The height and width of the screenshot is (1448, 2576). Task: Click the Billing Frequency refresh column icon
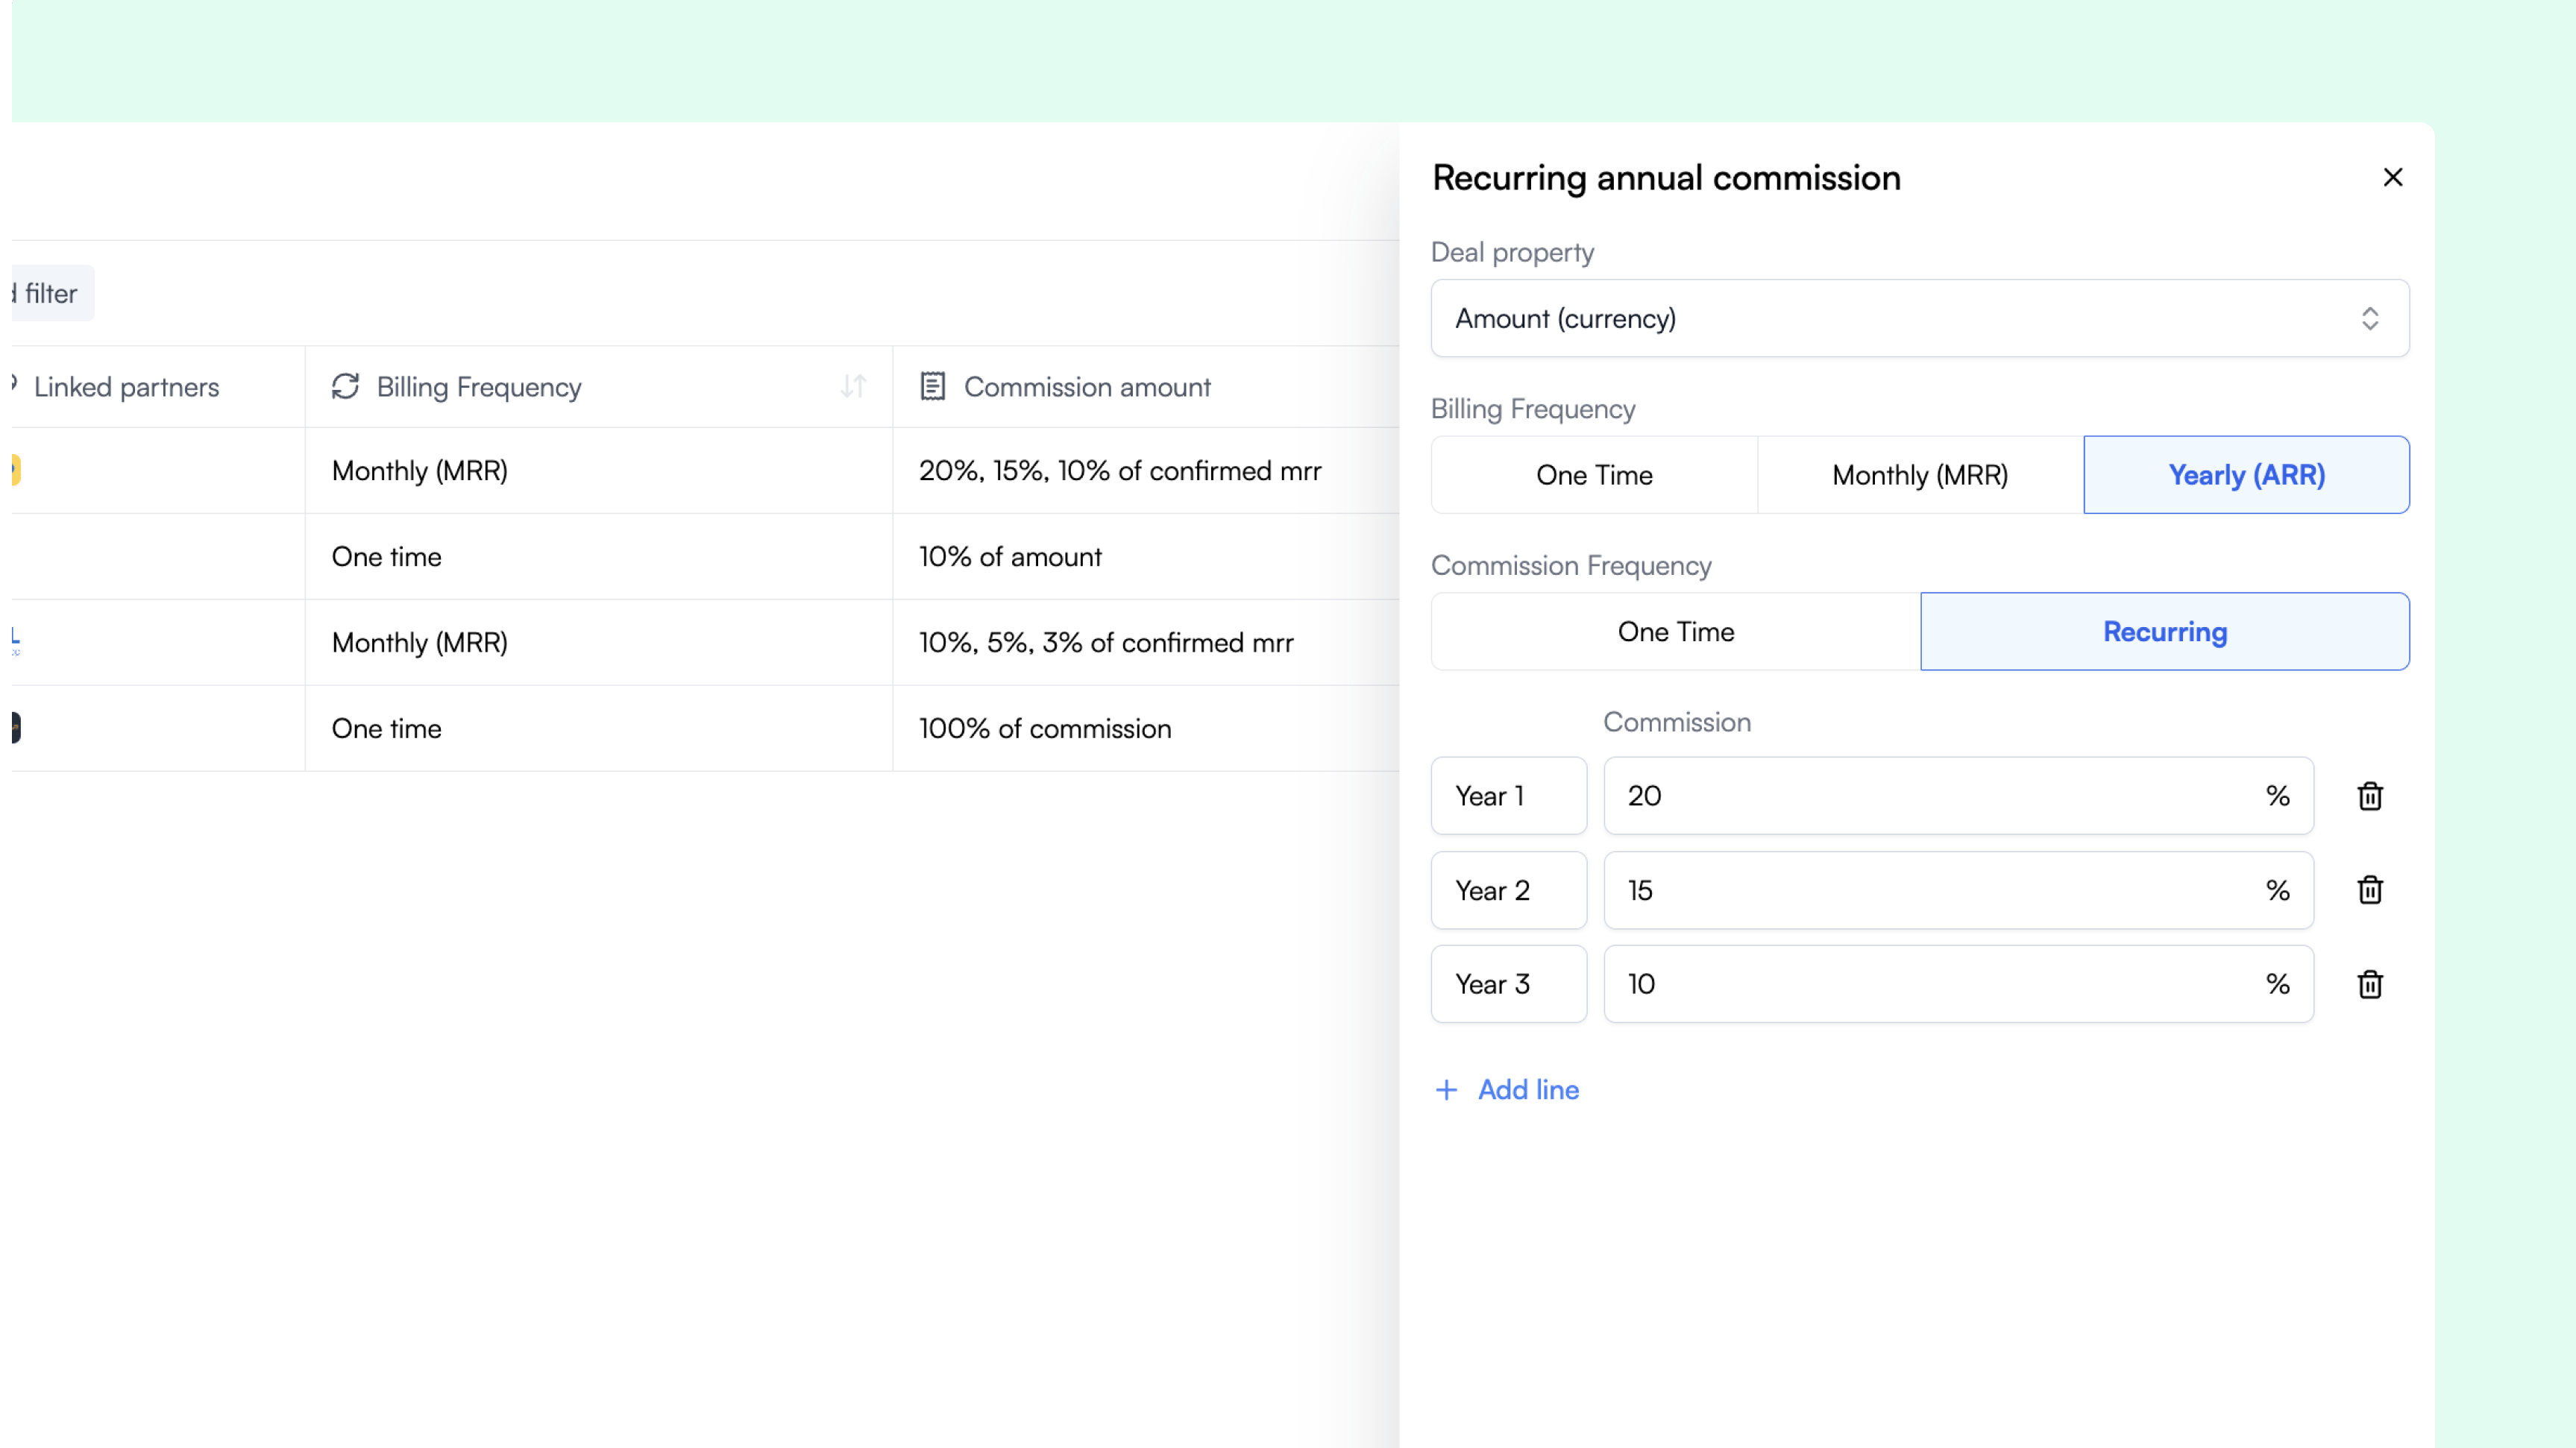[345, 387]
